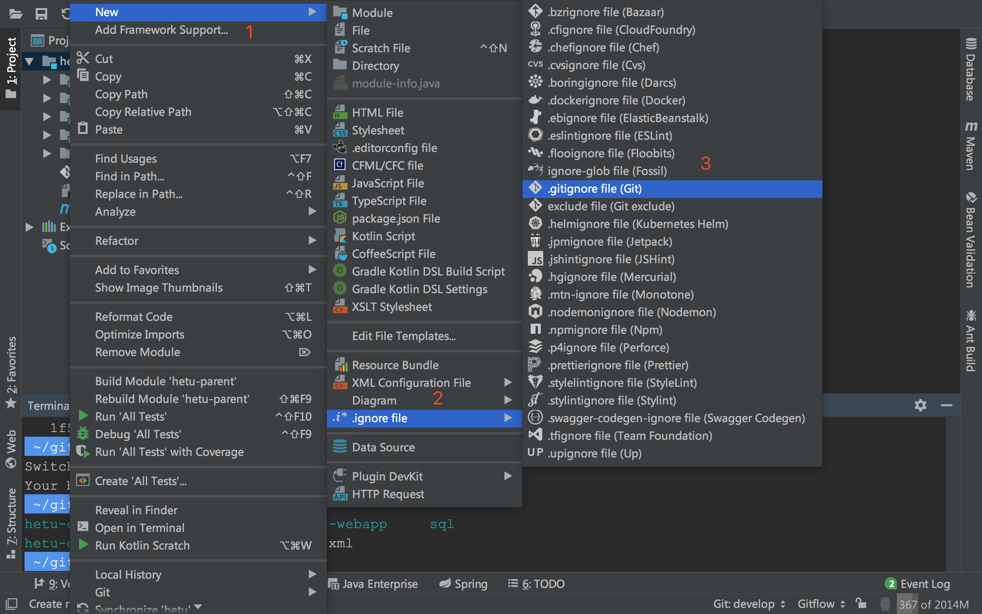
Task: Expand the XML Configuration File submenu arrow
Action: [x=507, y=382]
